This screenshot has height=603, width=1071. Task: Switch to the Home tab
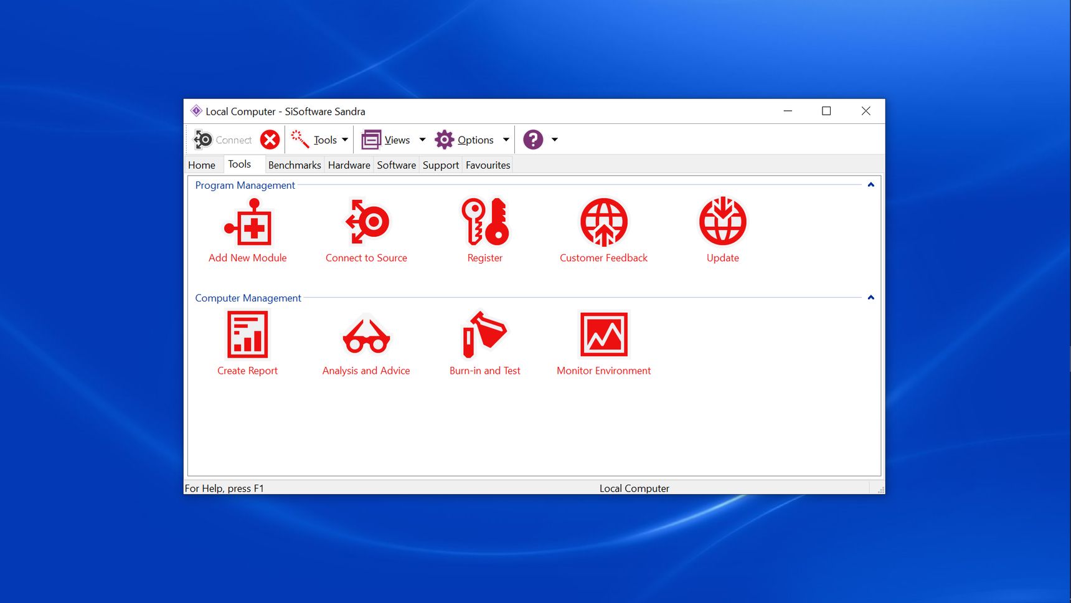[202, 165]
